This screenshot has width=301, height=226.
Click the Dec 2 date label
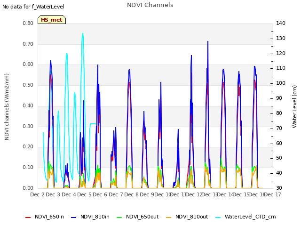pos(38,194)
